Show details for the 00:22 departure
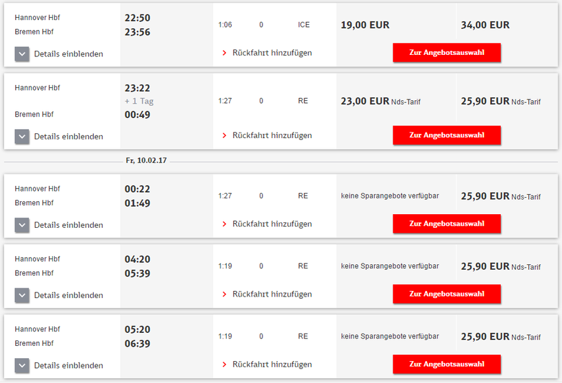The width and height of the screenshot is (562, 383). point(22,224)
